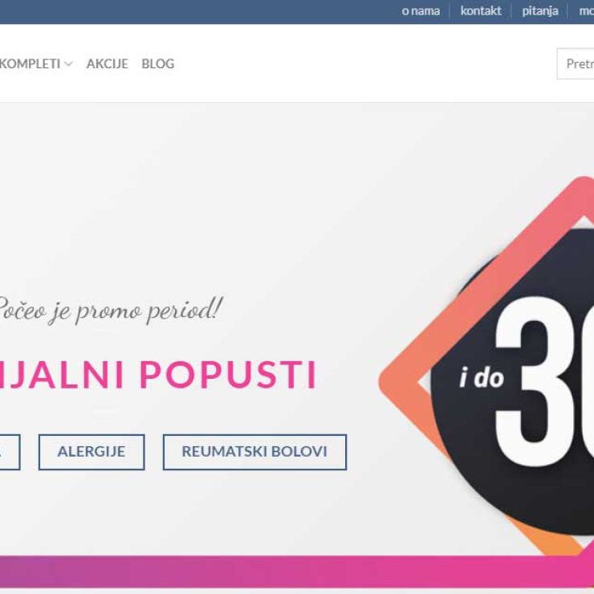
Task: Open the 'o nama' page link
Action: tap(421, 11)
